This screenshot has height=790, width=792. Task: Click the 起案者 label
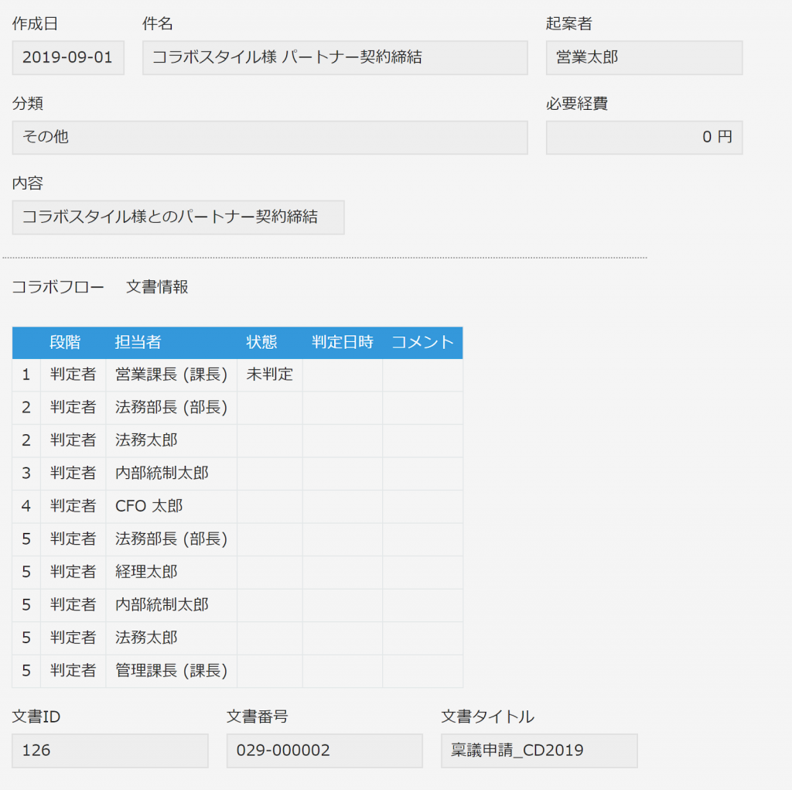[568, 24]
